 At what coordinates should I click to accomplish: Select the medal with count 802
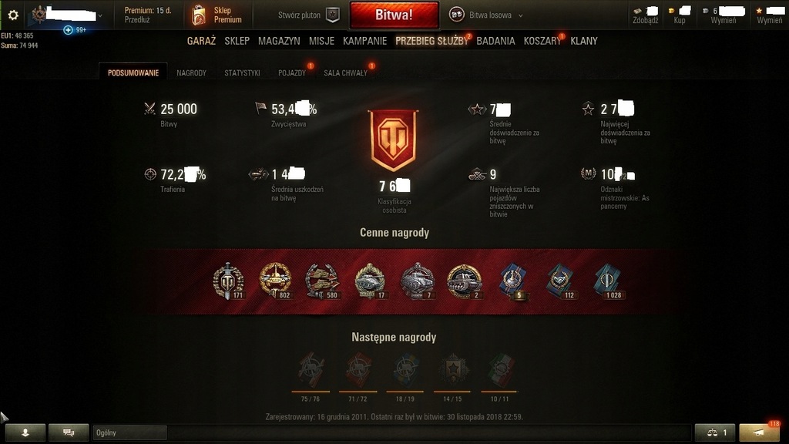coord(275,281)
